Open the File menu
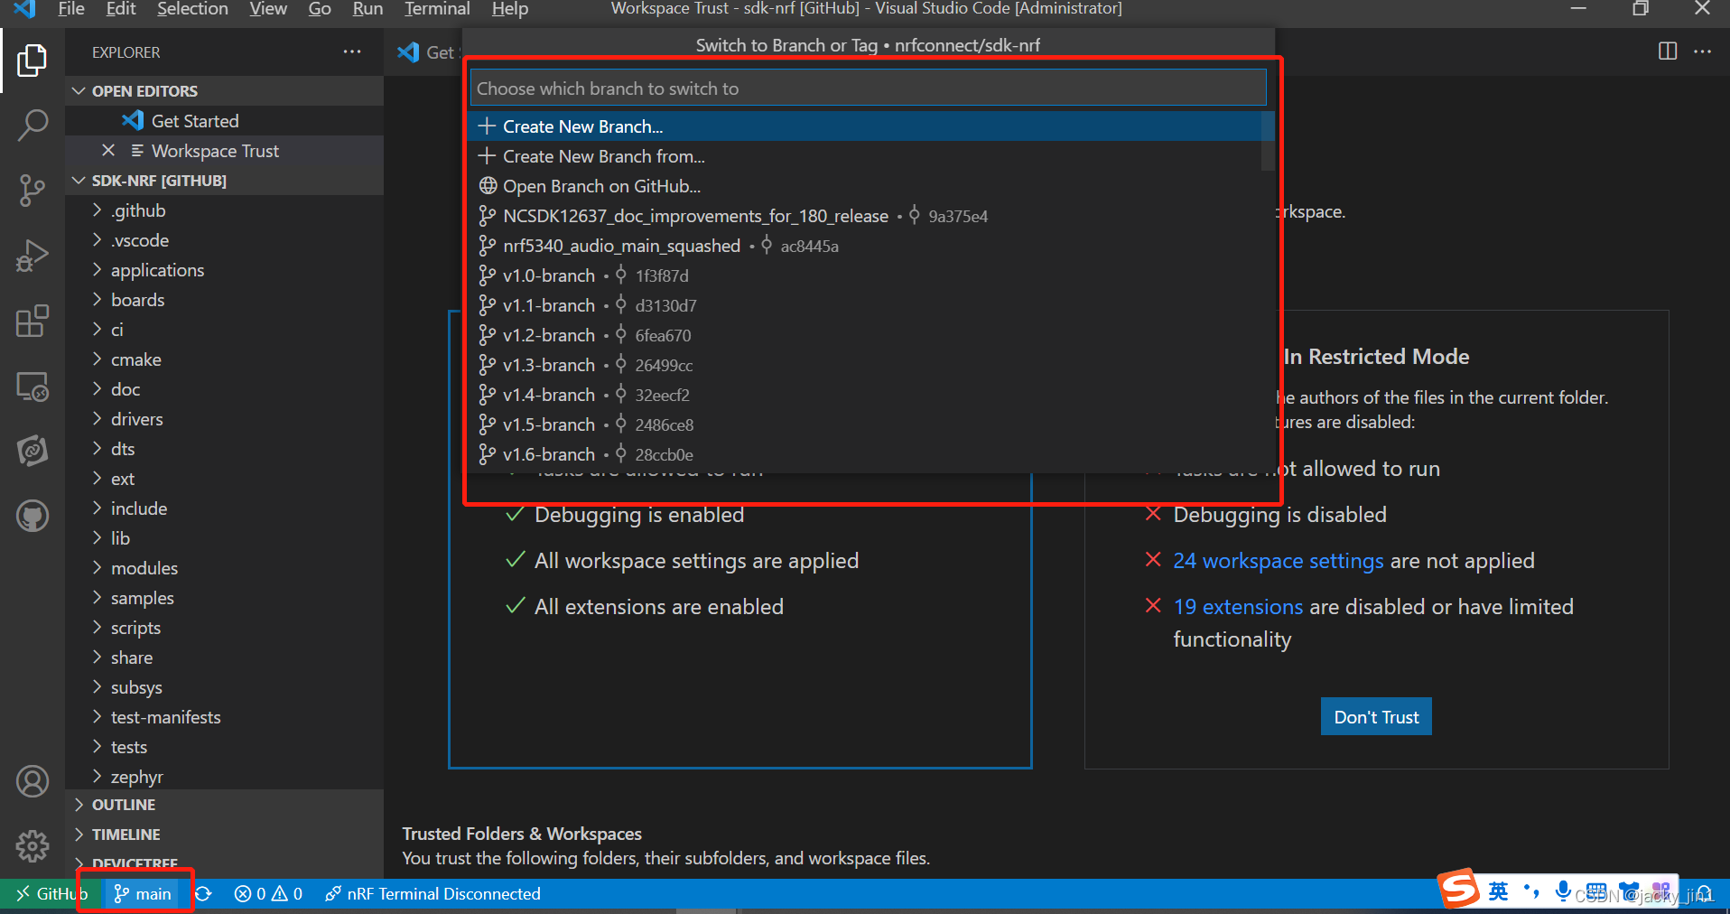Viewport: 1730px width, 914px height. point(70,9)
